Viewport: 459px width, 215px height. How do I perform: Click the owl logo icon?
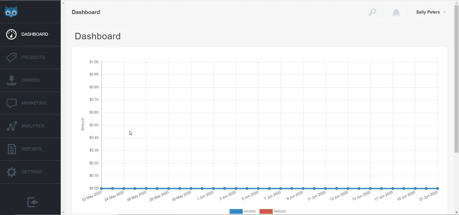[11, 12]
